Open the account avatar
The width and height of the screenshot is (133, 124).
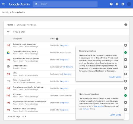coord(129,4)
